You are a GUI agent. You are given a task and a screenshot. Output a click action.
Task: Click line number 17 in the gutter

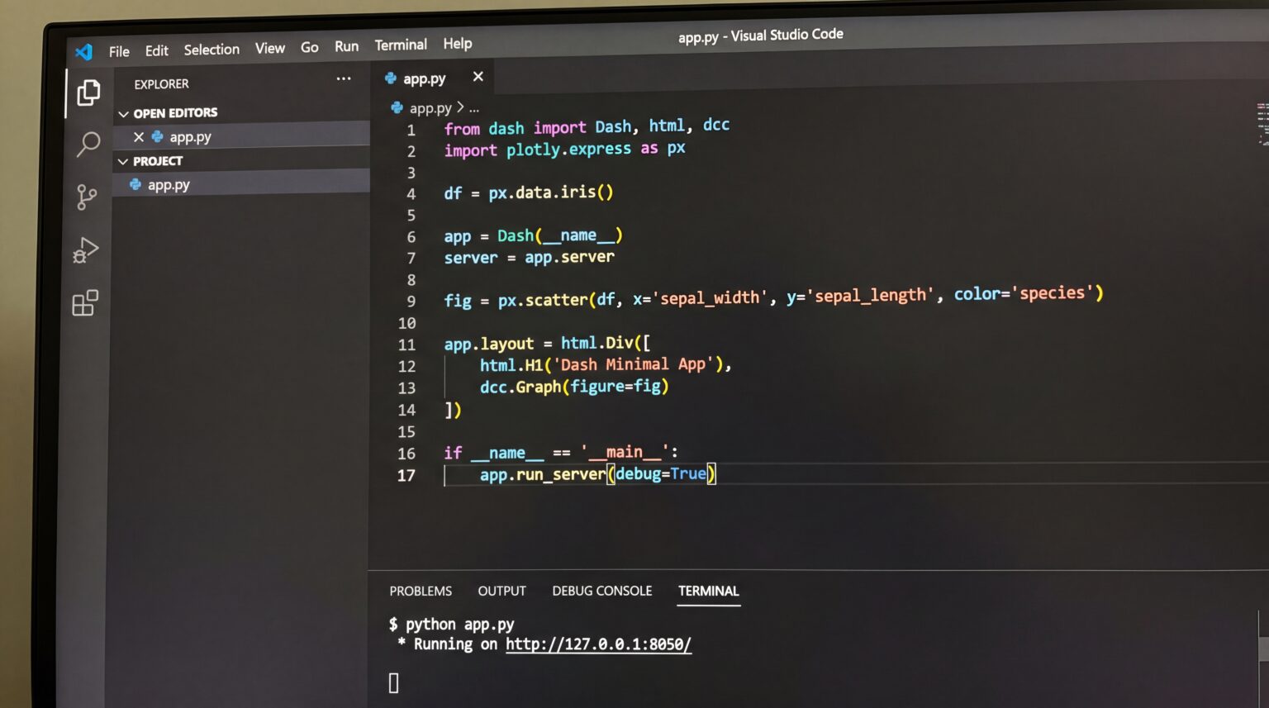[406, 476]
